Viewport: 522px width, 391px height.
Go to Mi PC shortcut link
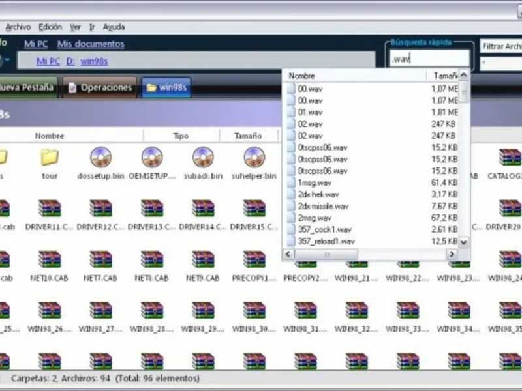[36, 44]
